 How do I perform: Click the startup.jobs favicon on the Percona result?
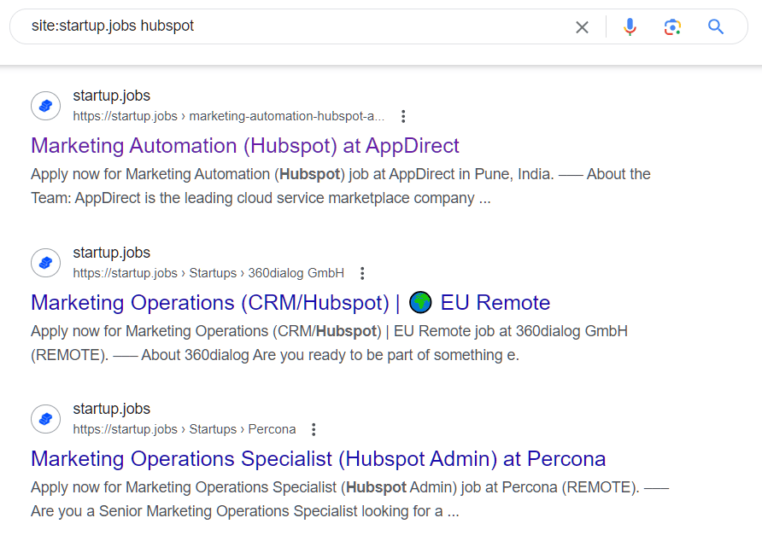(x=45, y=419)
